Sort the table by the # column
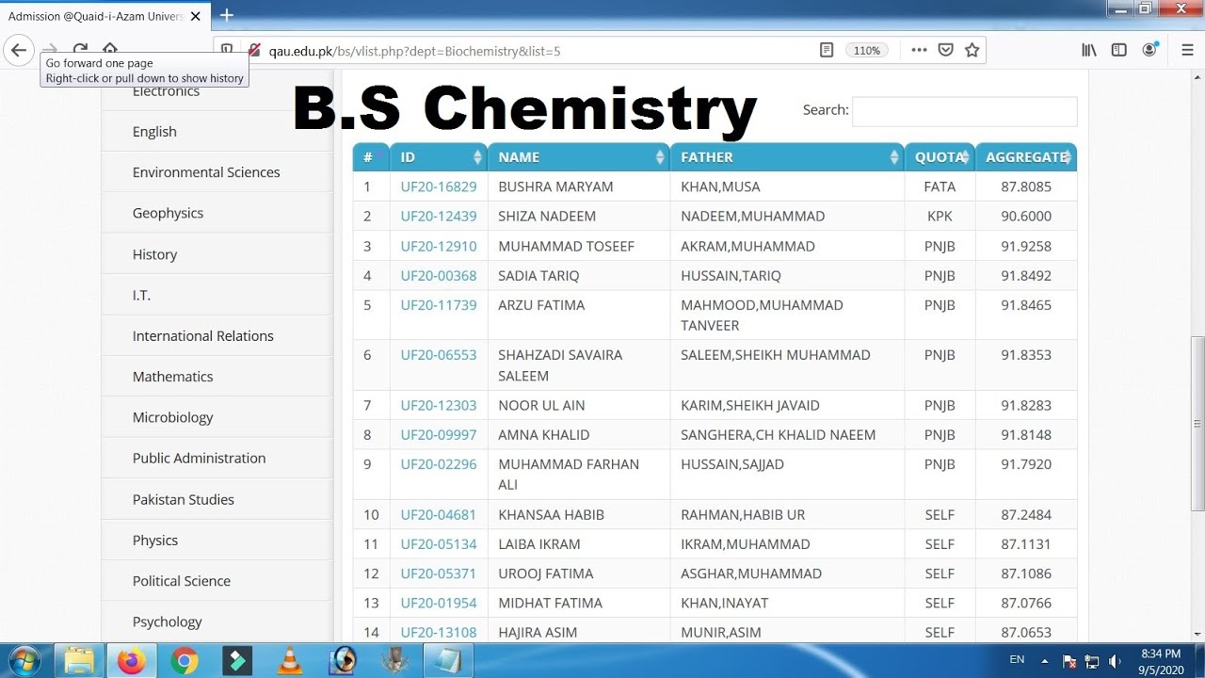This screenshot has height=678, width=1205. pos(371,157)
